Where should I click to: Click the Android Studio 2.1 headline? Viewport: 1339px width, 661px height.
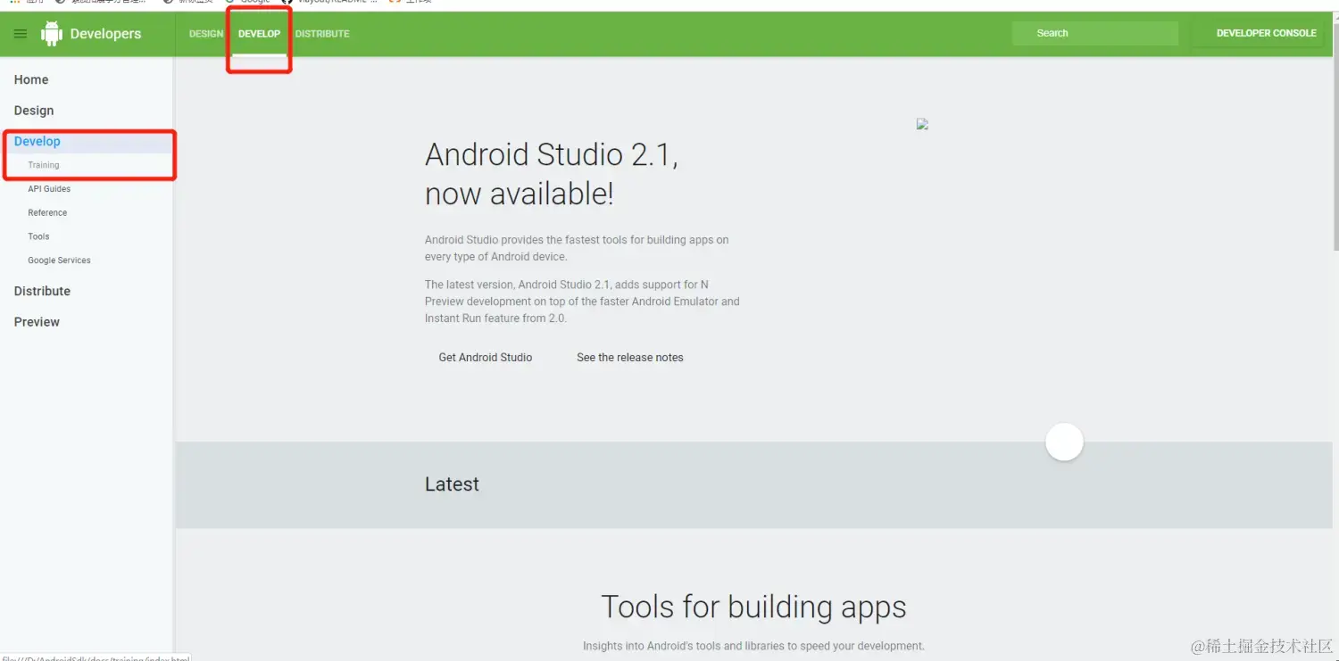tap(552, 174)
